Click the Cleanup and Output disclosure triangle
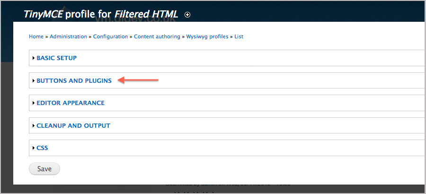Image resolution: width=426 pixels, height=194 pixels. [34, 125]
